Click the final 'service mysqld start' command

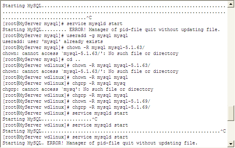coord(100,137)
